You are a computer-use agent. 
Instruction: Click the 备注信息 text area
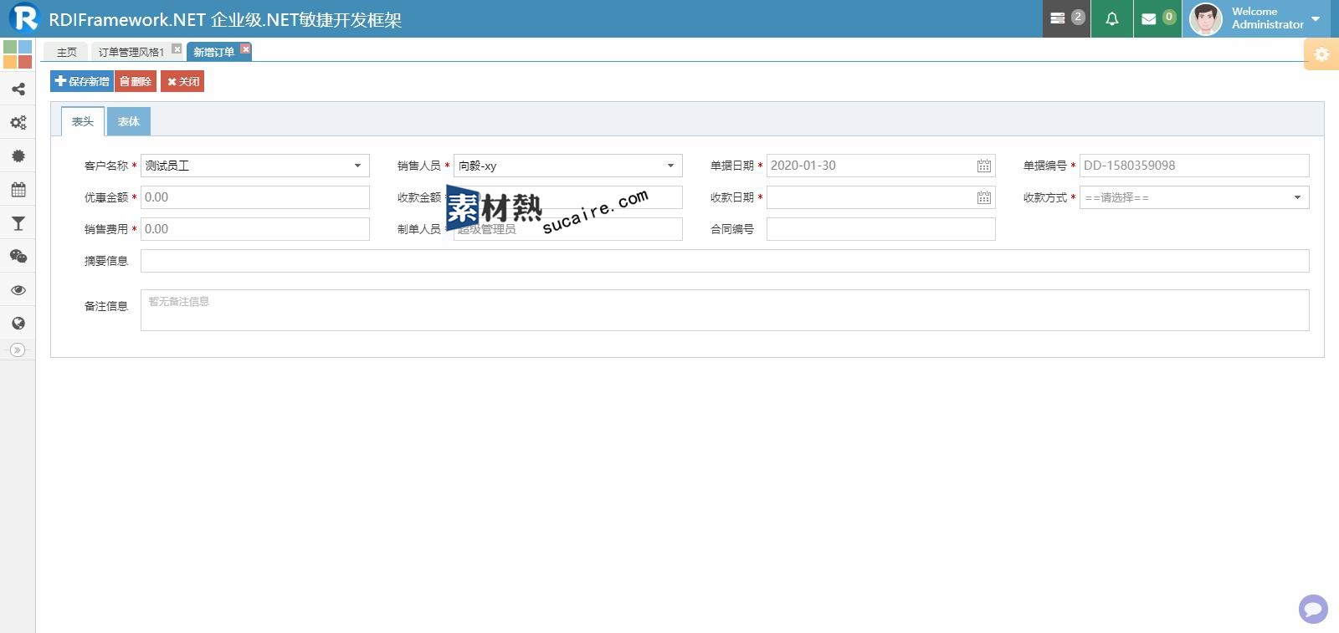tap(725, 310)
